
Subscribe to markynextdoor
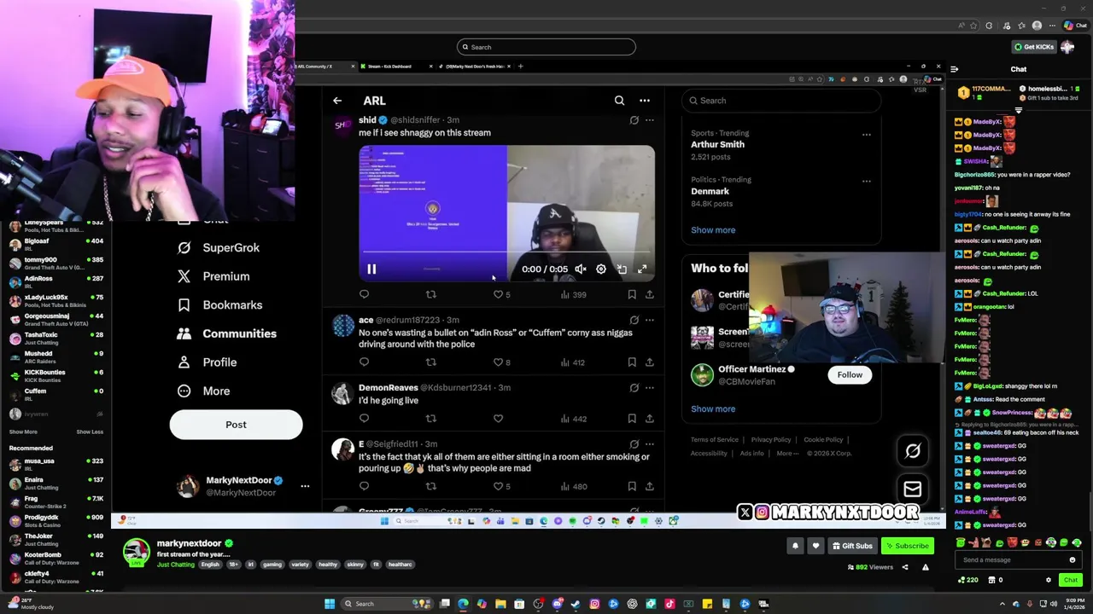[907, 546]
